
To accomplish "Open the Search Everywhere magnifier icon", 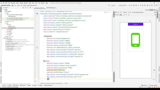I will tap(154, 5).
